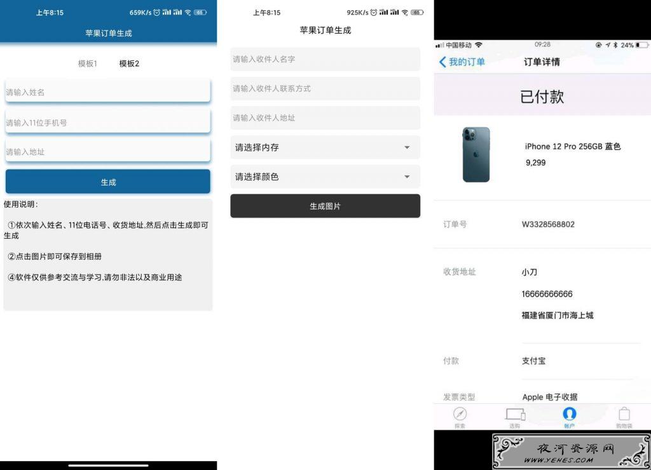This screenshot has width=651, height=470.
Task: Click the ②点击图片即可保存到相册 instruction line
Action: click(x=55, y=257)
